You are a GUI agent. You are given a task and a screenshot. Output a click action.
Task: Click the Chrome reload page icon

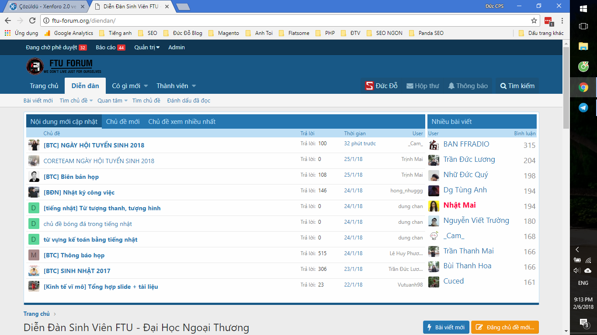point(32,21)
